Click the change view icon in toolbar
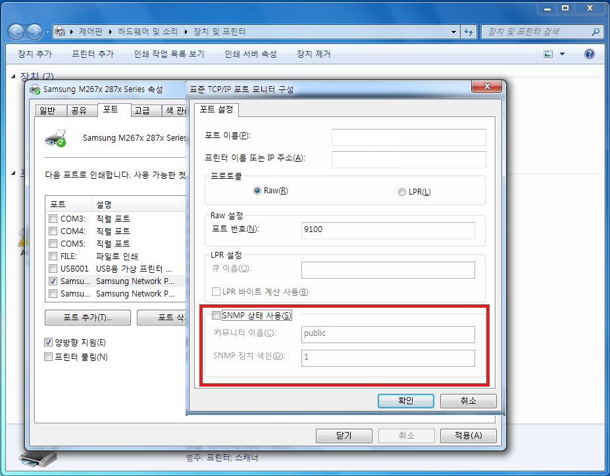 (548, 54)
